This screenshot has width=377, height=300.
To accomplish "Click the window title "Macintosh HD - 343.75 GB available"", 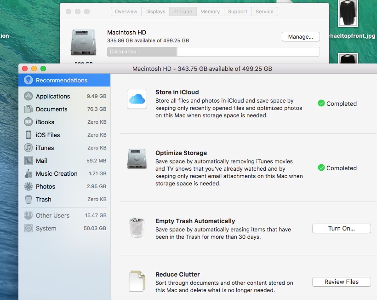I will pos(202,69).
